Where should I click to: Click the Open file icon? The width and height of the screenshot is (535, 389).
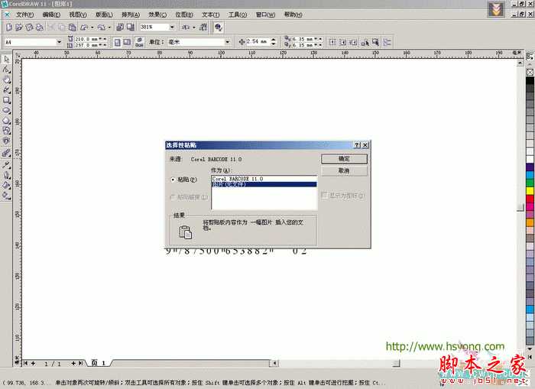[19, 27]
